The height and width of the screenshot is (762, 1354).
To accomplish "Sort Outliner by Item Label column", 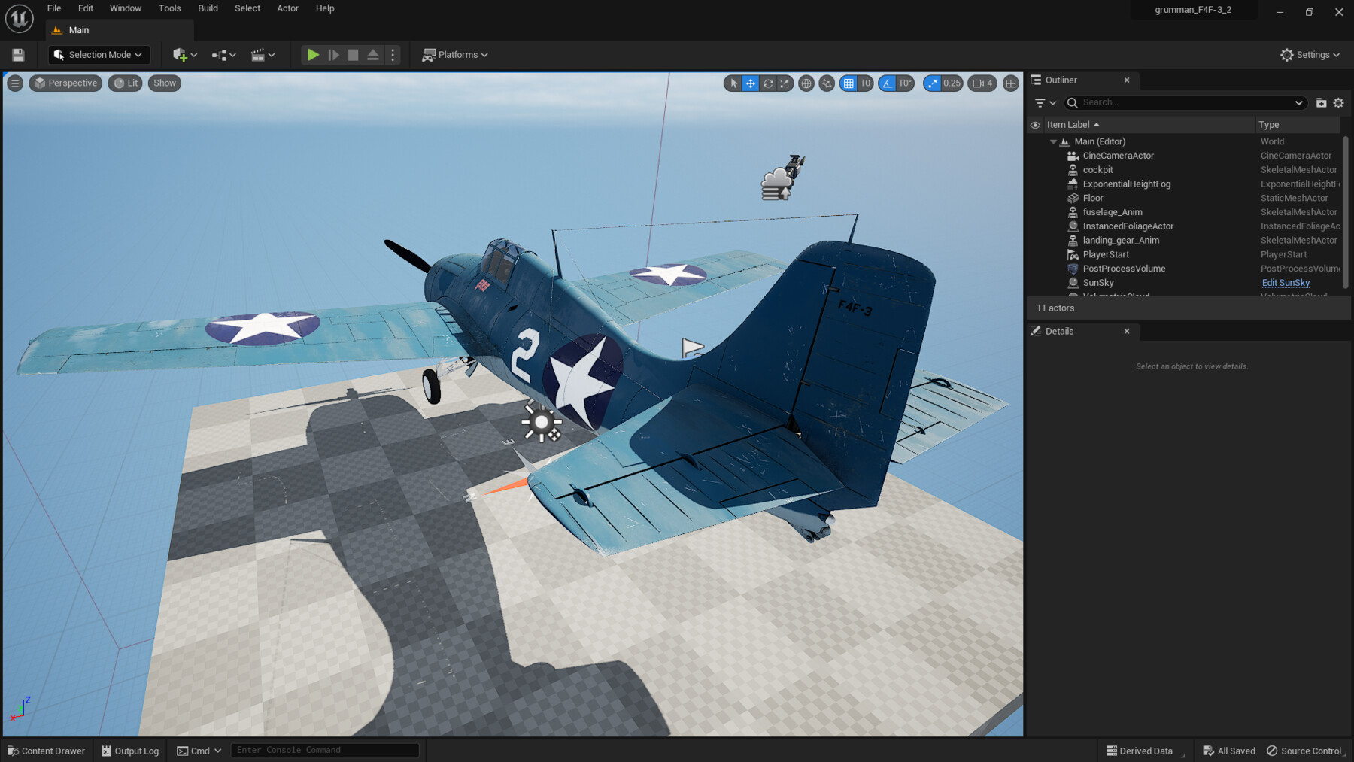I will [1148, 125].
